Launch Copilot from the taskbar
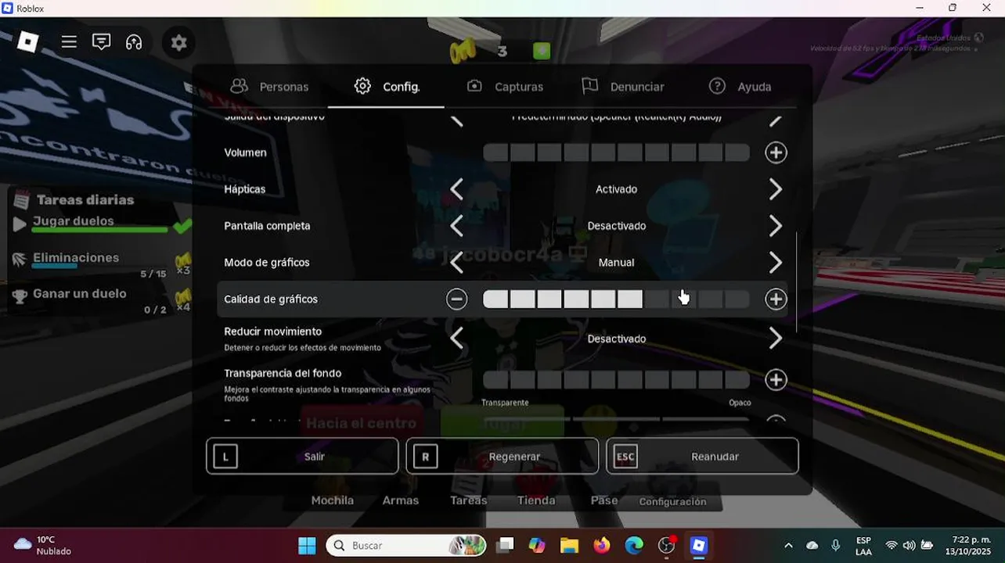 (x=537, y=545)
